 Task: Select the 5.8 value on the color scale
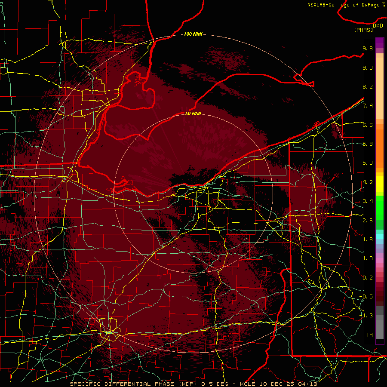point(368,144)
